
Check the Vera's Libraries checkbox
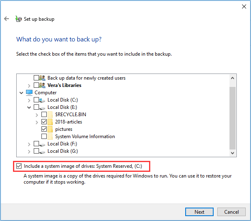pos(36,85)
